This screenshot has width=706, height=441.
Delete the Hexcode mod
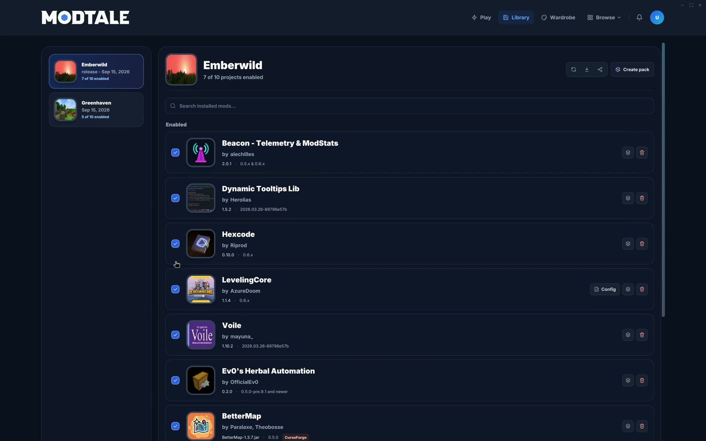(642, 244)
